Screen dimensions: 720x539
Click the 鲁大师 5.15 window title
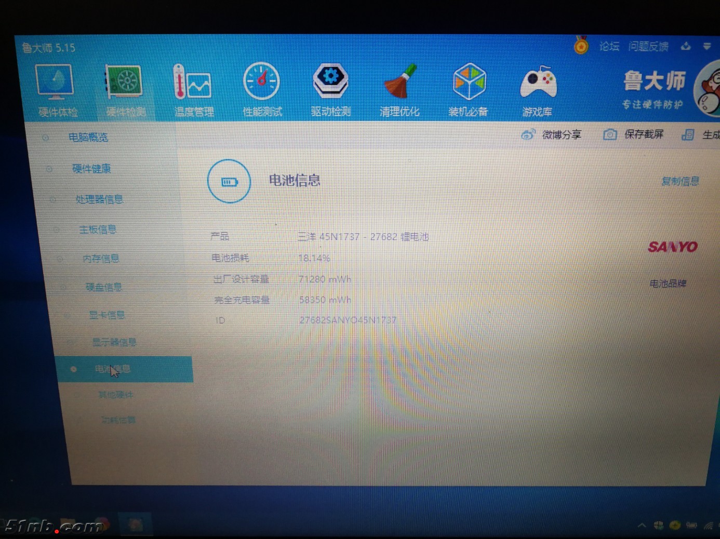click(x=48, y=48)
